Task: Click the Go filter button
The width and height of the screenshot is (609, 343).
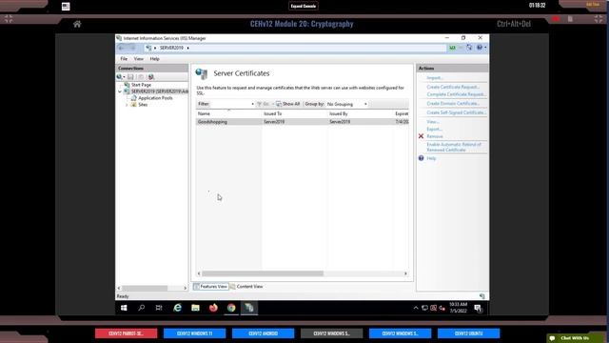Action: point(264,104)
